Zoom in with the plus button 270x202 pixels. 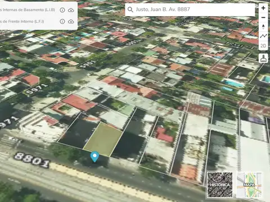pyautogui.click(x=263, y=8)
